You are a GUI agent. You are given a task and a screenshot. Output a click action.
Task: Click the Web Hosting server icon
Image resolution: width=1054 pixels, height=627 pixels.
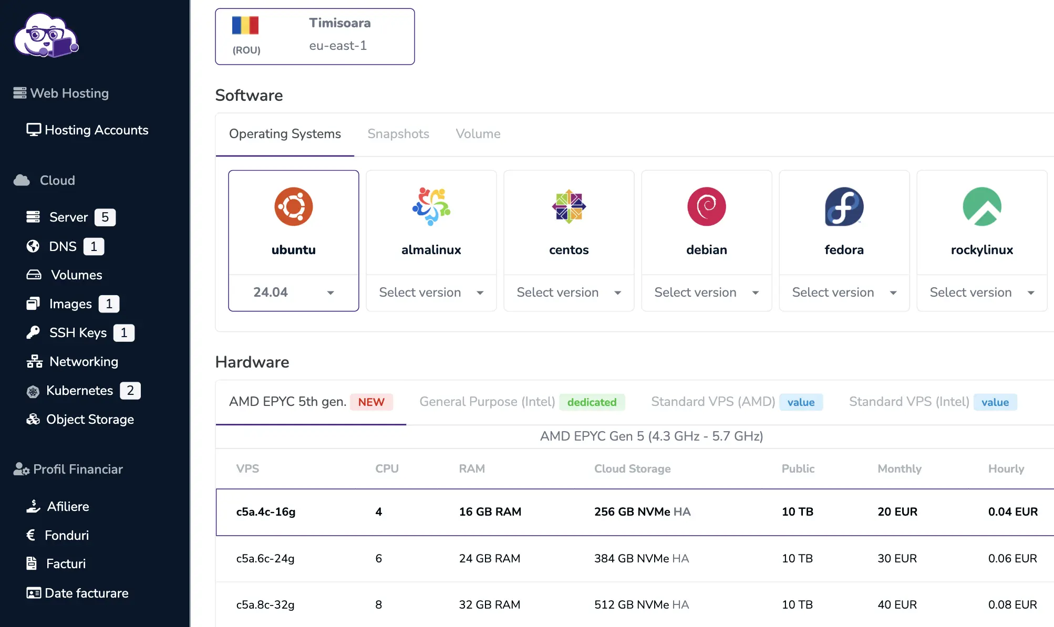[20, 93]
